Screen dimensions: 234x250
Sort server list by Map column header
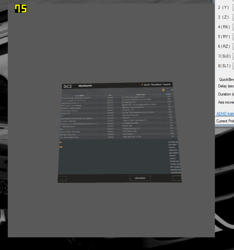coord(110,95)
